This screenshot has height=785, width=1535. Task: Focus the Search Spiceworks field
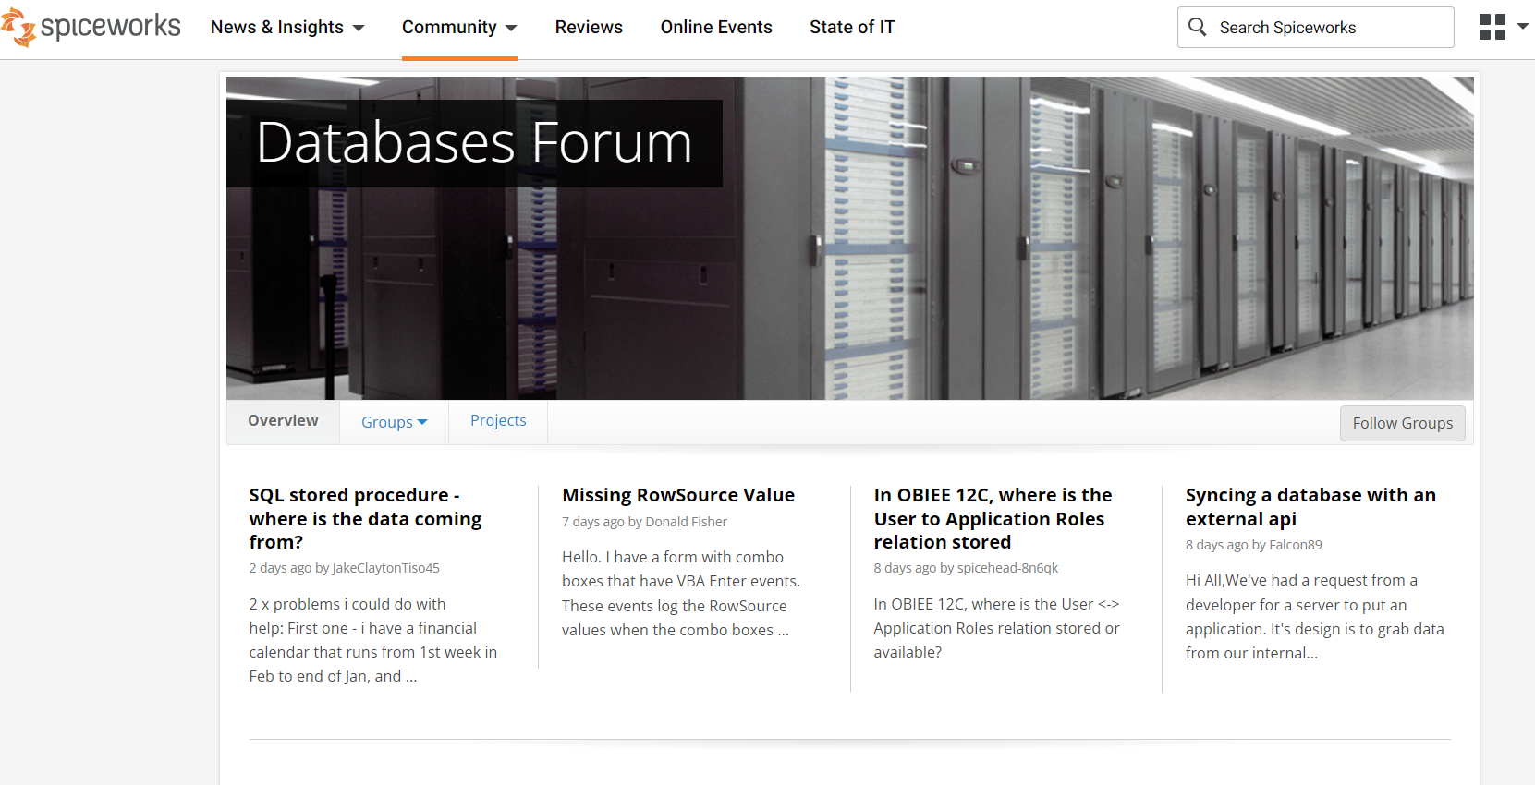[1315, 27]
